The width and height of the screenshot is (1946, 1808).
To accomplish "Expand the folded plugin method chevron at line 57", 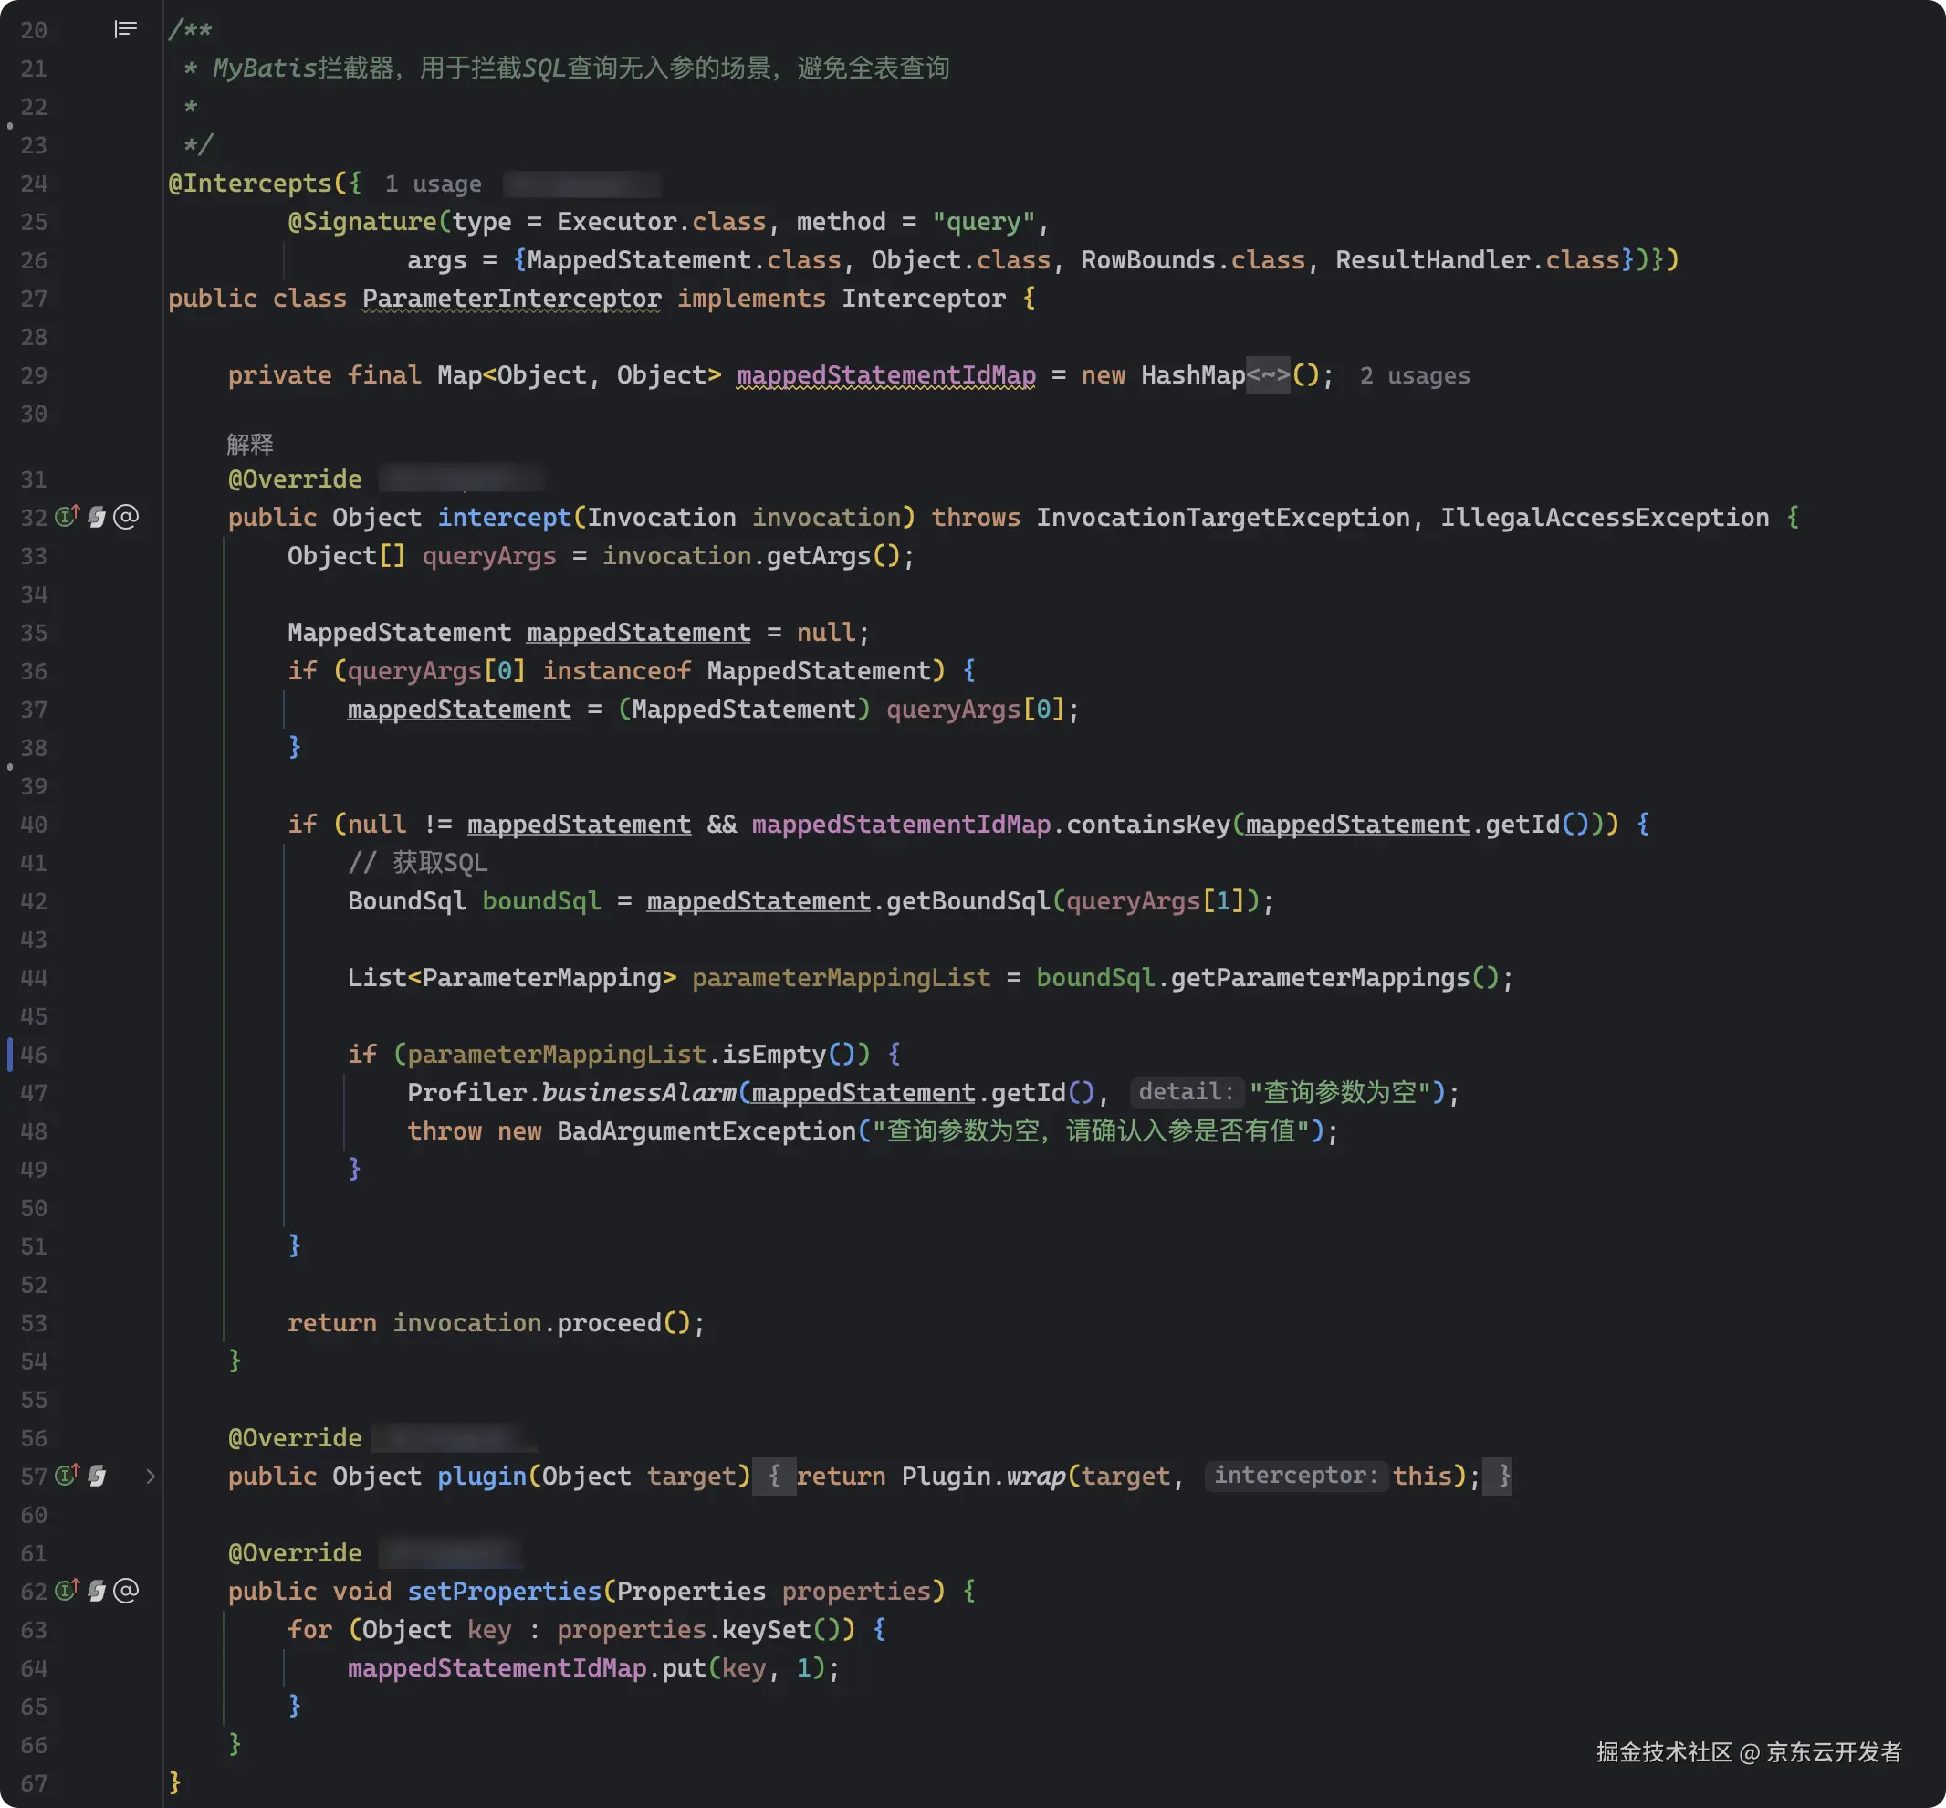I will (151, 1476).
